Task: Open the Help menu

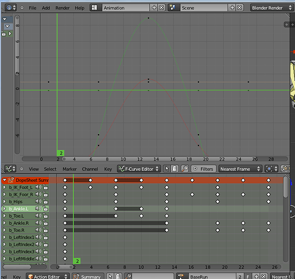Action: [79, 8]
